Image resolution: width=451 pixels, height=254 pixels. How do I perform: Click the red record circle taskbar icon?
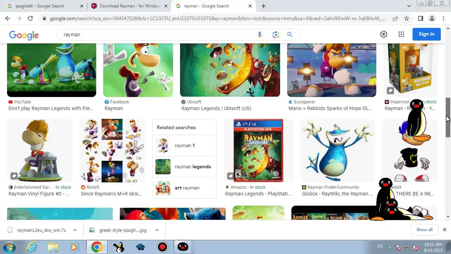coord(162,247)
